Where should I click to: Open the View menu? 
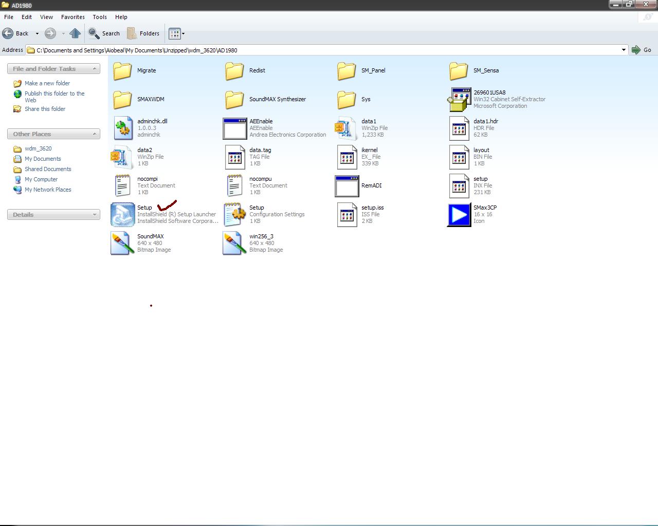[46, 17]
